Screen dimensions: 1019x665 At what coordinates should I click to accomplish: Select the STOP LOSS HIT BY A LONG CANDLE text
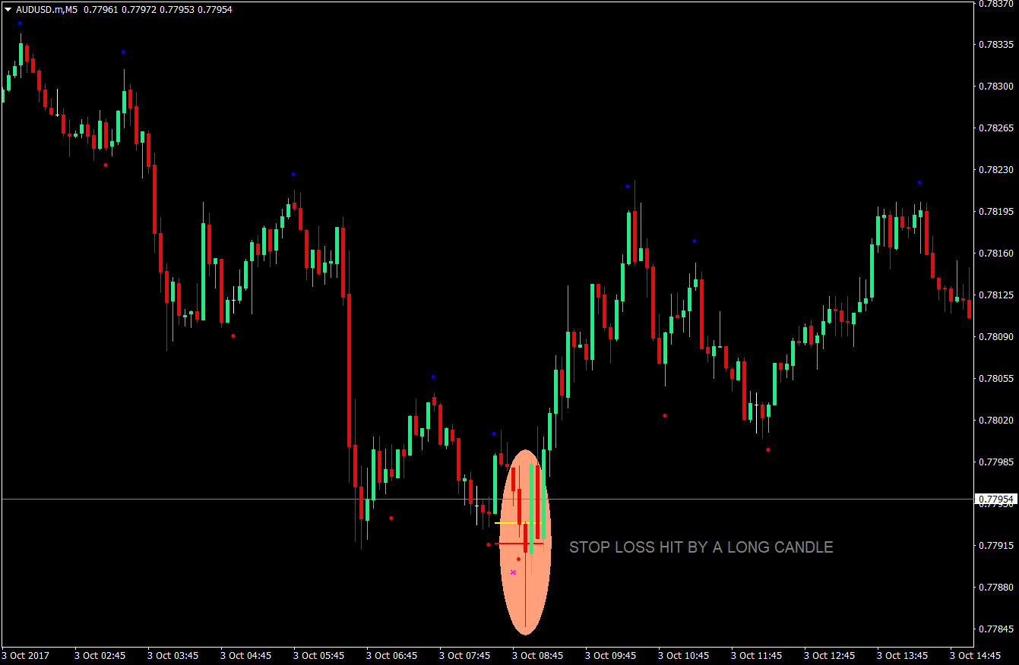coord(701,547)
